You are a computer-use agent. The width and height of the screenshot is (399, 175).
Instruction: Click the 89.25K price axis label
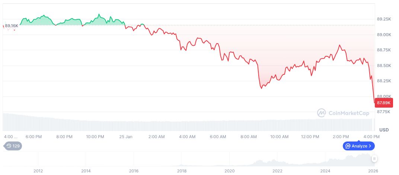[x=384, y=19]
